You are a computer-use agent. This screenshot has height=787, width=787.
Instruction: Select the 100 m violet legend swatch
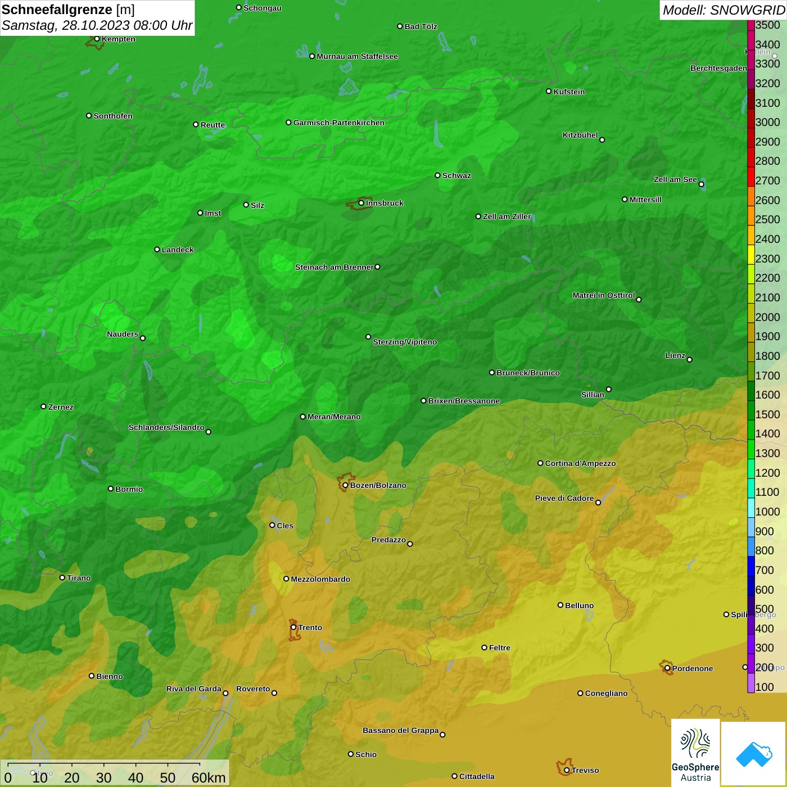tap(751, 683)
